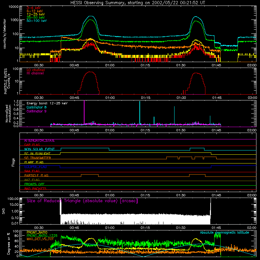The image size is (260, 260).
Task: Click the GAP_FLAG label
Action: point(32,145)
